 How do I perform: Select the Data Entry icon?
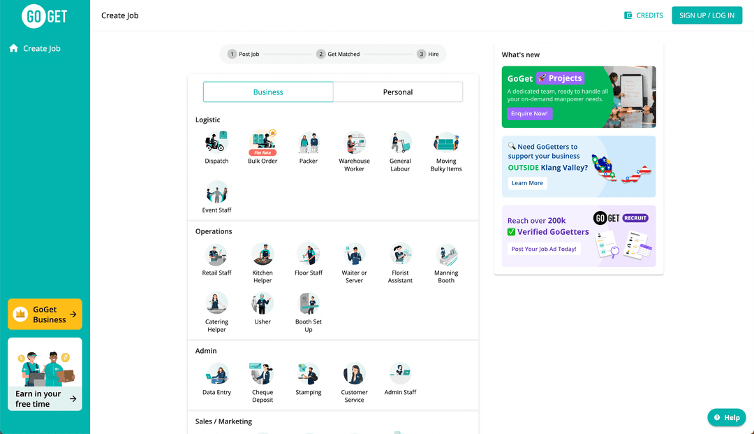216,374
